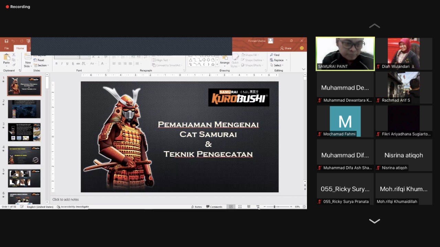Switch to Reading View in status bar

point(249,207)
